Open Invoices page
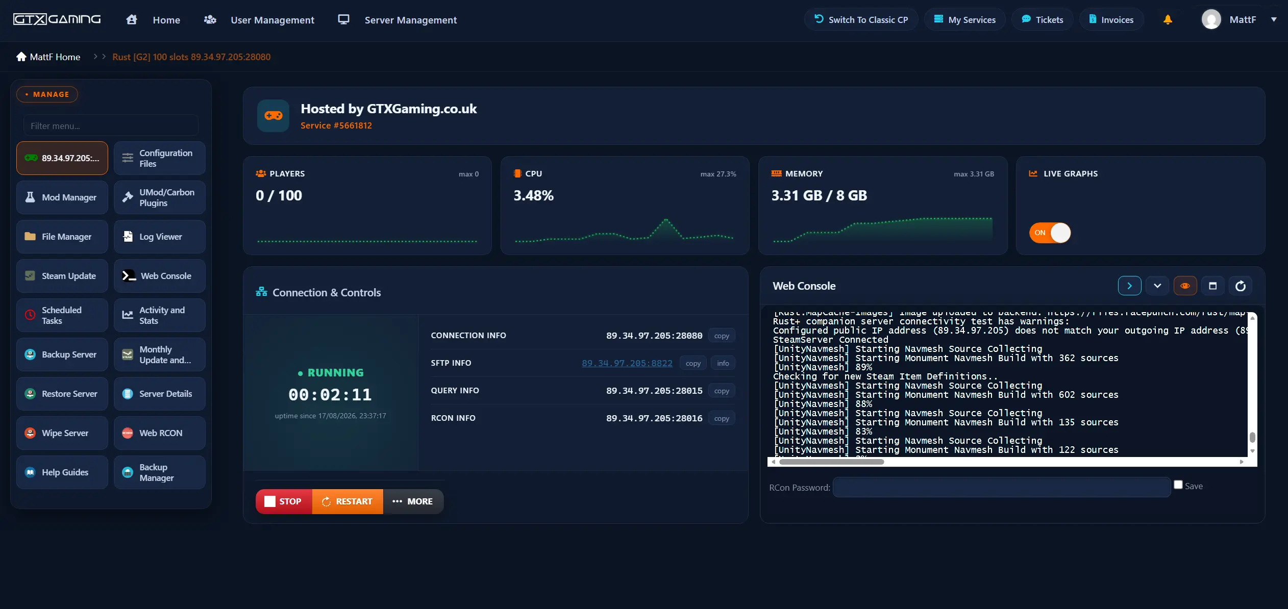Viewport: 1288px width, 609px height. click(1111, 19)
